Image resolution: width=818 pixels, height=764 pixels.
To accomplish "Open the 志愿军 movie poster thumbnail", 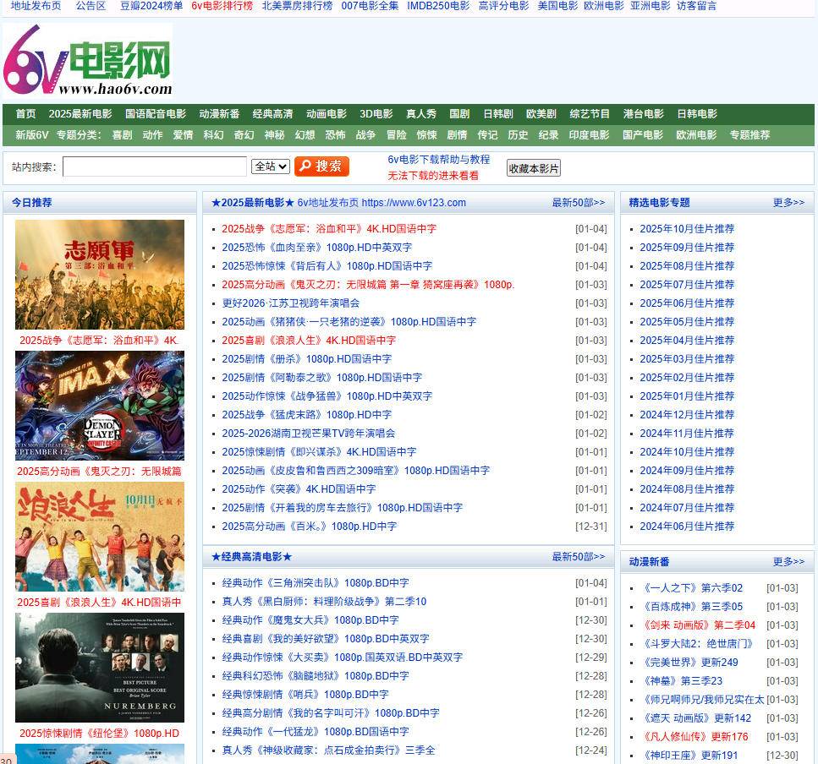I will [x=100, y=275].
